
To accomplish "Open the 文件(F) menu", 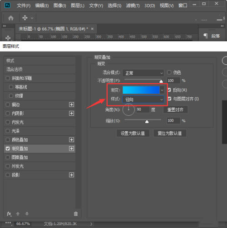I will [24, 6].
